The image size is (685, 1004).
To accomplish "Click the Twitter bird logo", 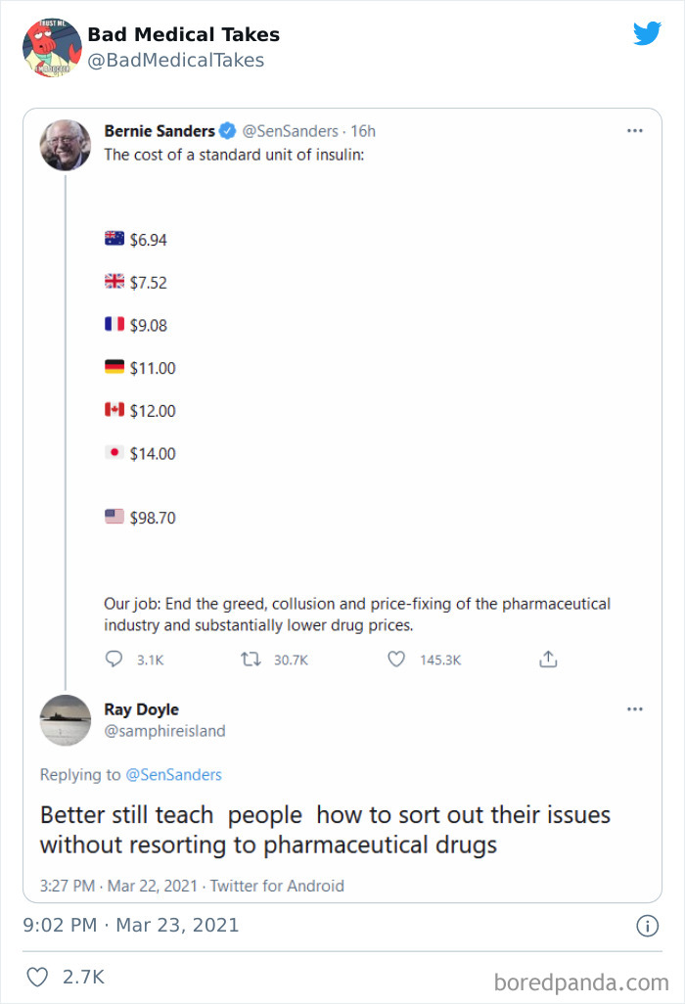I will point(648,33).
